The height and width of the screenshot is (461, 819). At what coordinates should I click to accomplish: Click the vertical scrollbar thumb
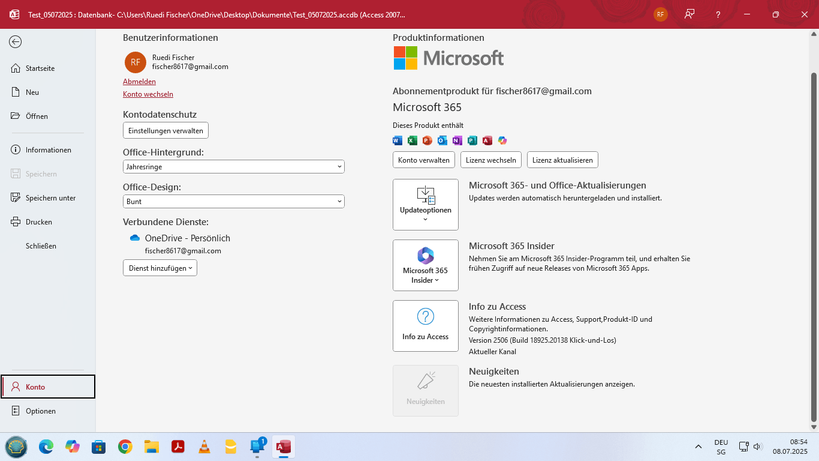(x=814, y=246)
